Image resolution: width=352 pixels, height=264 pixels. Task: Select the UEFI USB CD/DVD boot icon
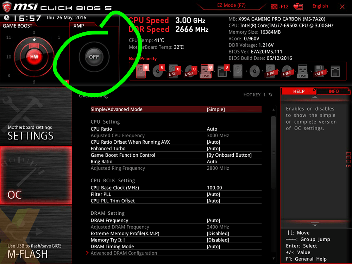click(x=190, y=71)
